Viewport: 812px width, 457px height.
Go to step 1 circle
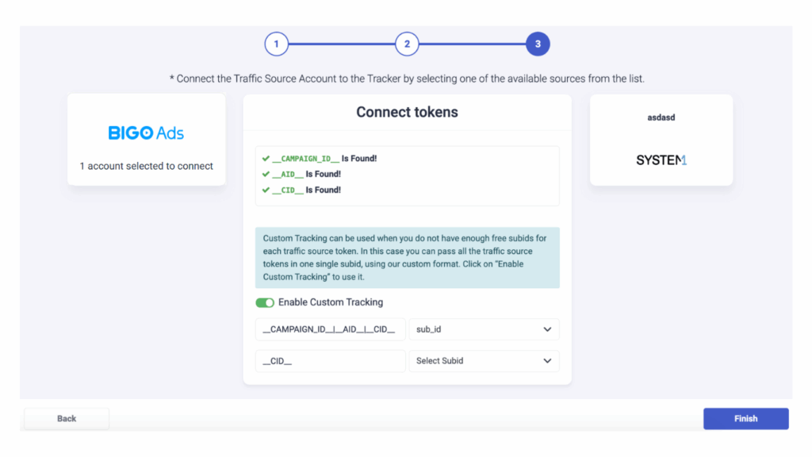click(x=276, y=44)
